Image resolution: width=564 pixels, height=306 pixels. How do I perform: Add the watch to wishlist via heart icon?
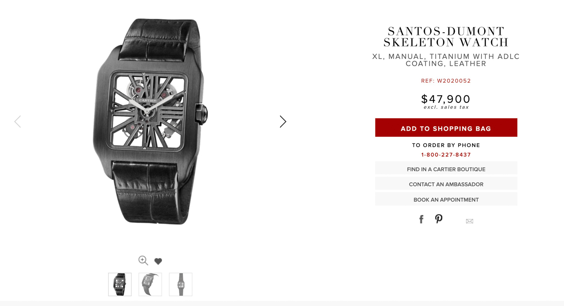pos(158,261)
